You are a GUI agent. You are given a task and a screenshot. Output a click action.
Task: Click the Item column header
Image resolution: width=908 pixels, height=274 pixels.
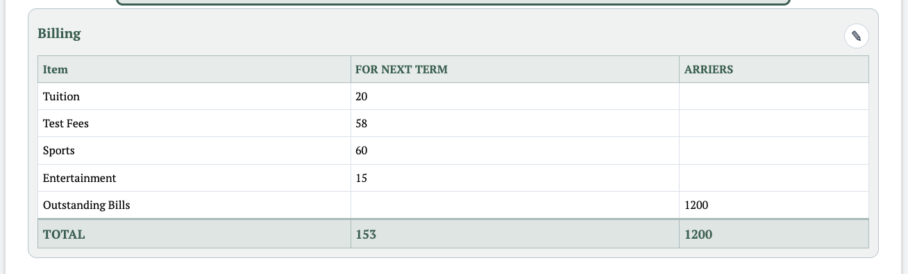[56, 69]
